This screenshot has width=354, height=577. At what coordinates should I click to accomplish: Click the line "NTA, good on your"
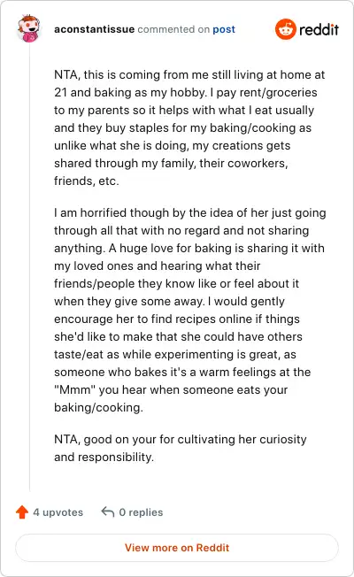coord(181,439)
